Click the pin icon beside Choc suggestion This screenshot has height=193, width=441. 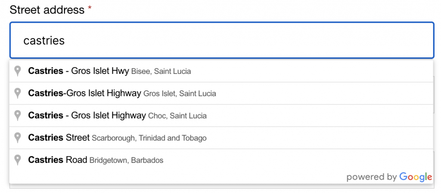pyautogui.click(x=18, y=116)
